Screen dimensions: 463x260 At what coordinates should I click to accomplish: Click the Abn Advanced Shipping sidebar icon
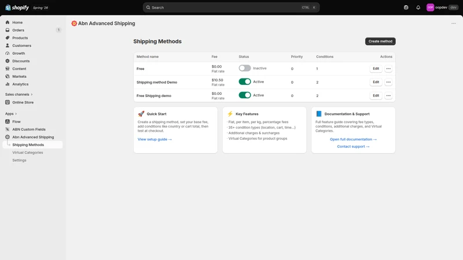(x=8, y=137)
